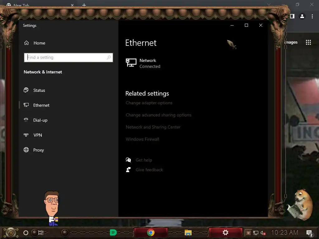
Task: Click the Give feedback person icon
Action: point(128,170)
